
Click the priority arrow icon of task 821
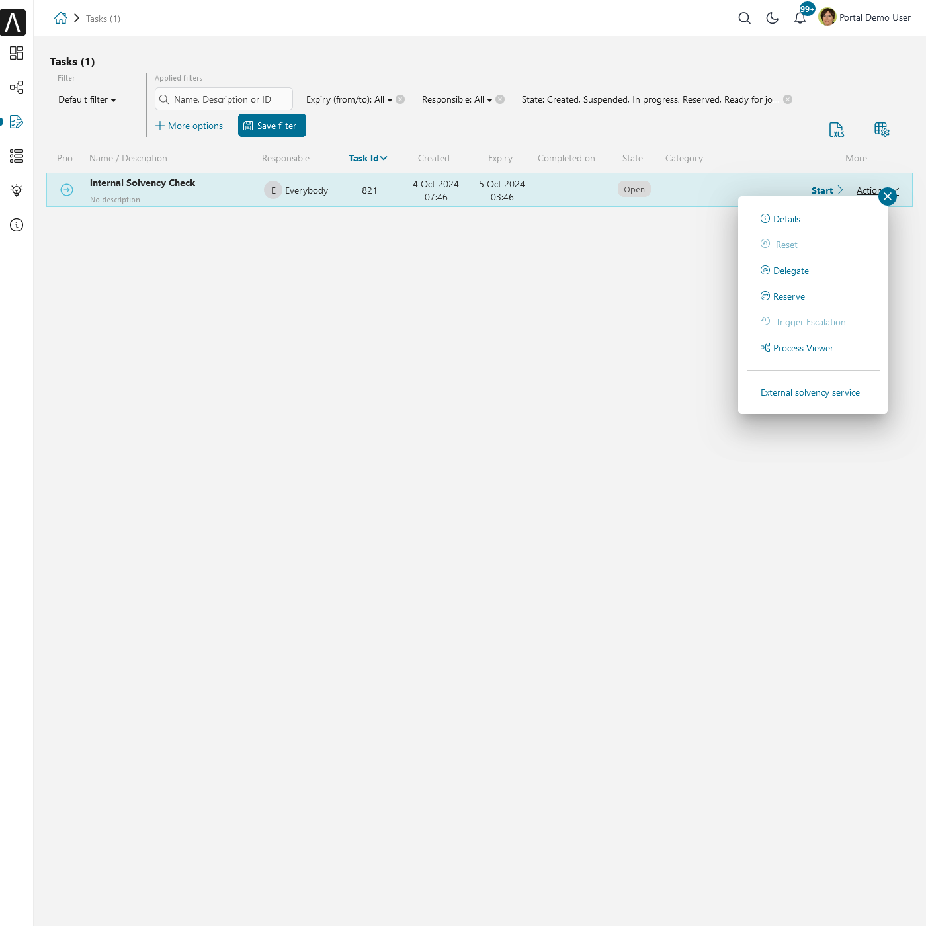tap(67, 190)
